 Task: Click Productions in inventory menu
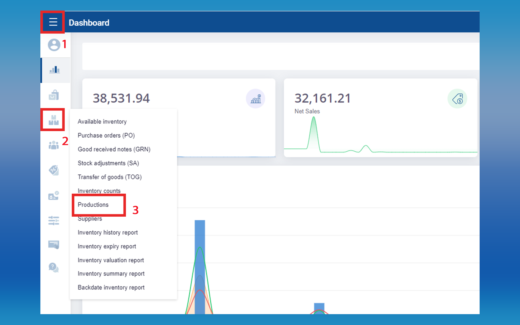93,205
